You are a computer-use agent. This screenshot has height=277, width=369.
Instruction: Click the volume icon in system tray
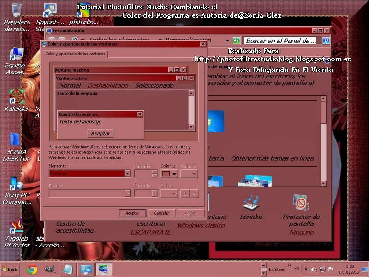314,269
